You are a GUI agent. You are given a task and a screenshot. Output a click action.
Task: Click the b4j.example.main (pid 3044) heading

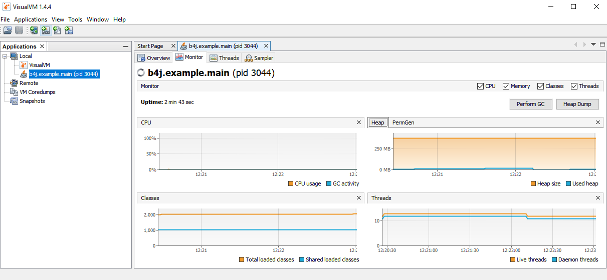click(x=212, y=73)
